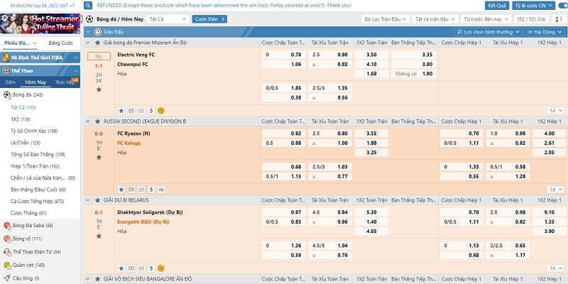This screenshot has width=568, height=284.
Task: Click dollar icon under FC Ryazan match
Action: (151, 190)
